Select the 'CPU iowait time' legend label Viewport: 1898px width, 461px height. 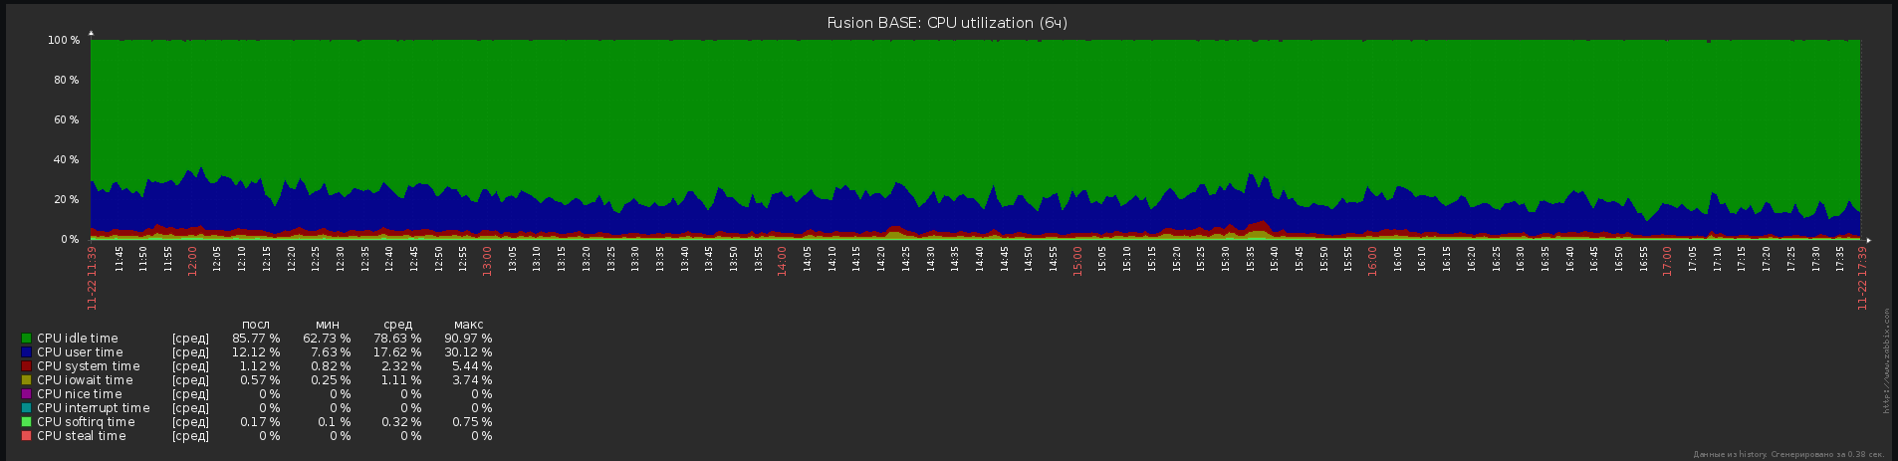click(x=85, y=380)
